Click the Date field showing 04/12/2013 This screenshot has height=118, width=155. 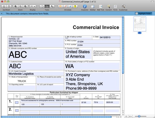pos(110,38)
